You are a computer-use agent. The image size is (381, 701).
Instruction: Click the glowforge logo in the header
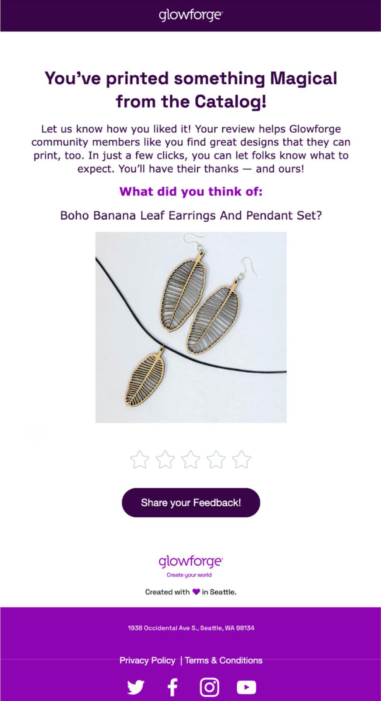pyautogui.click(x=190, y=16)
